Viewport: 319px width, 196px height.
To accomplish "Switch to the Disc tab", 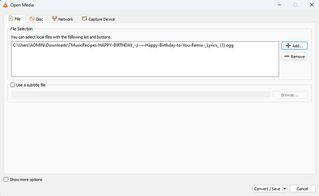I will click(x=36, y=19).
